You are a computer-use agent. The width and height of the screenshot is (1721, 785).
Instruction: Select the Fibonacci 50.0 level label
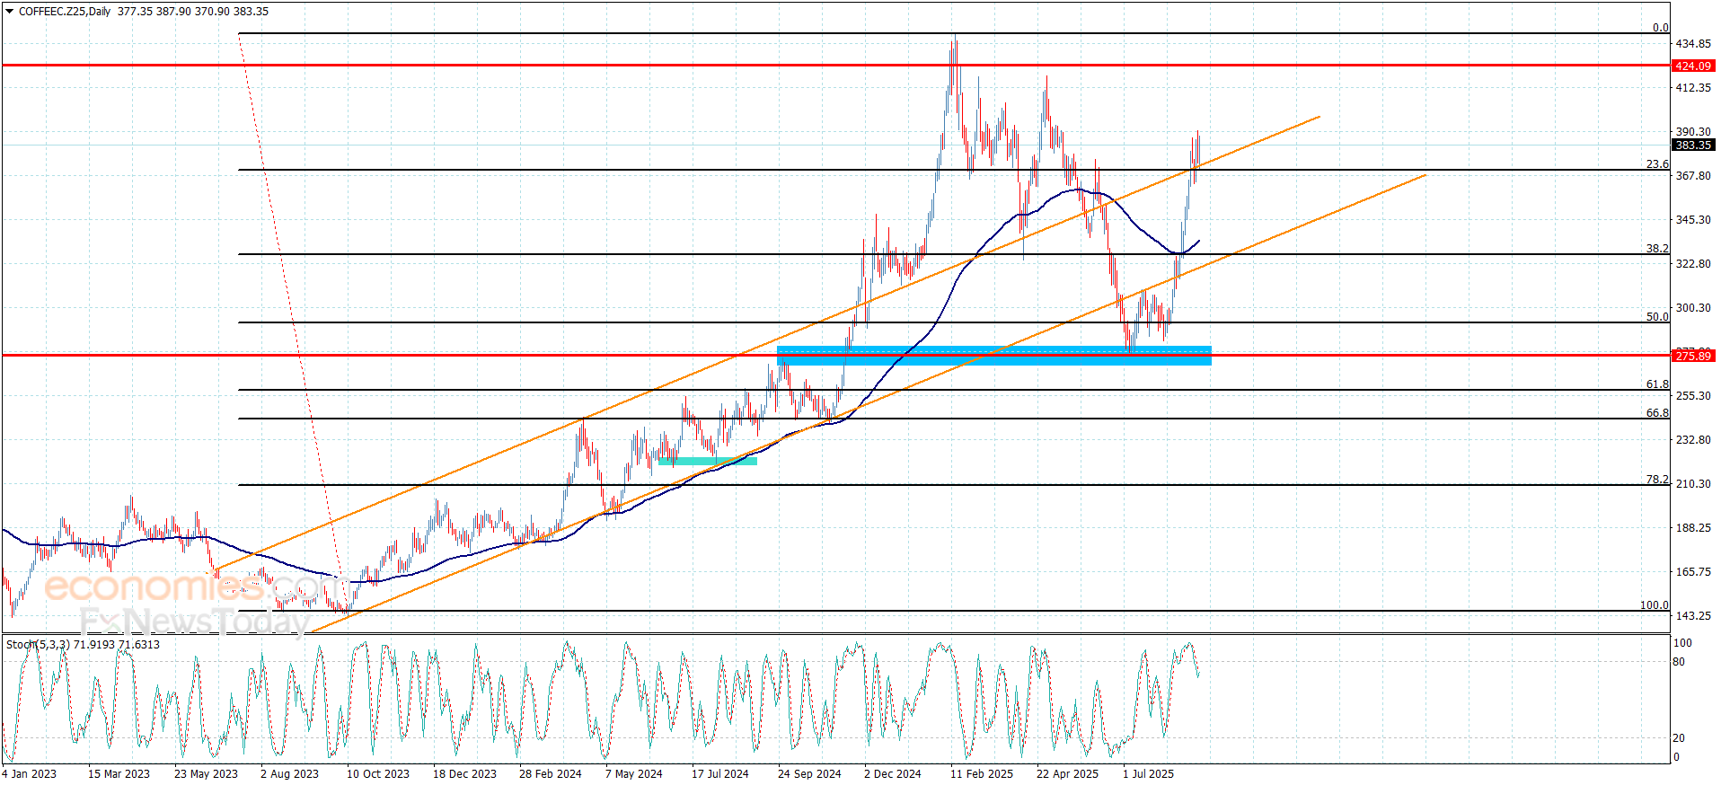point(1657,316)
